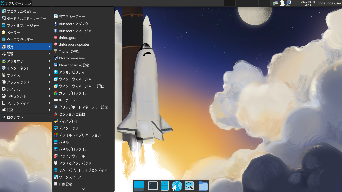Choose ターミナルエミュレーター from the applications menu
Screen dimensions: 342x192
(26, 19)
